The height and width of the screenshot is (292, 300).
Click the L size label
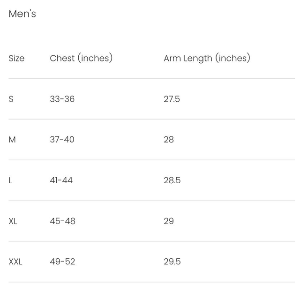11,180
